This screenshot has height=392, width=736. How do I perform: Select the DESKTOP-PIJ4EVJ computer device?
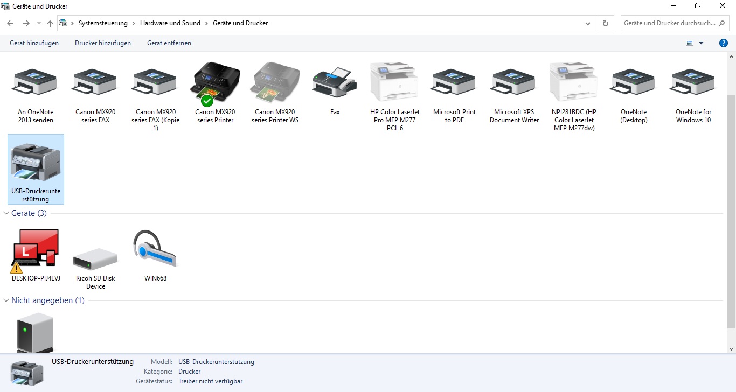(36, 255)
